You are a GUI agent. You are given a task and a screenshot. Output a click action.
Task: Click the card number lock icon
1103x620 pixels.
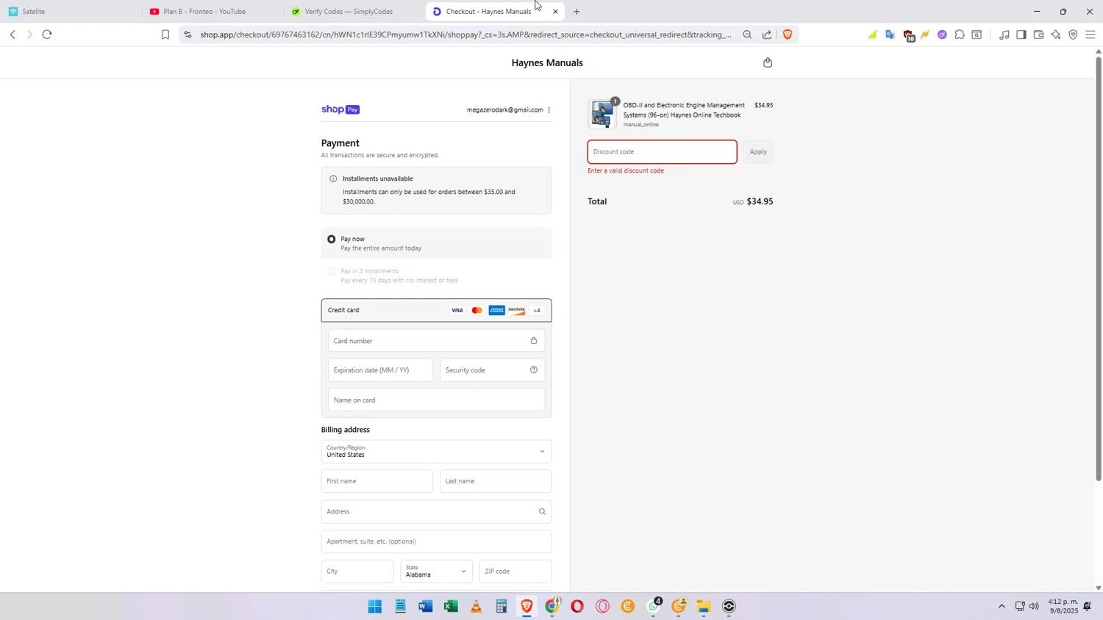(534, 341)
